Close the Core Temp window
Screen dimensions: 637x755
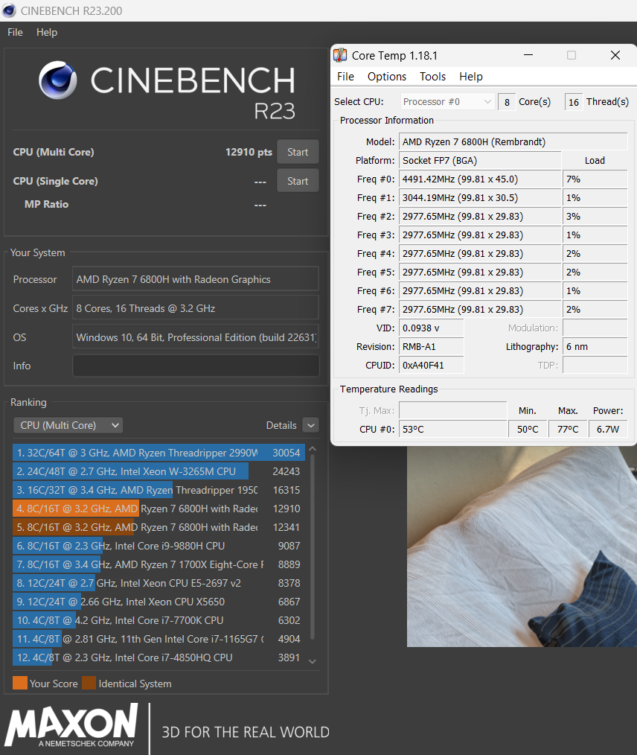click(615, 55)
